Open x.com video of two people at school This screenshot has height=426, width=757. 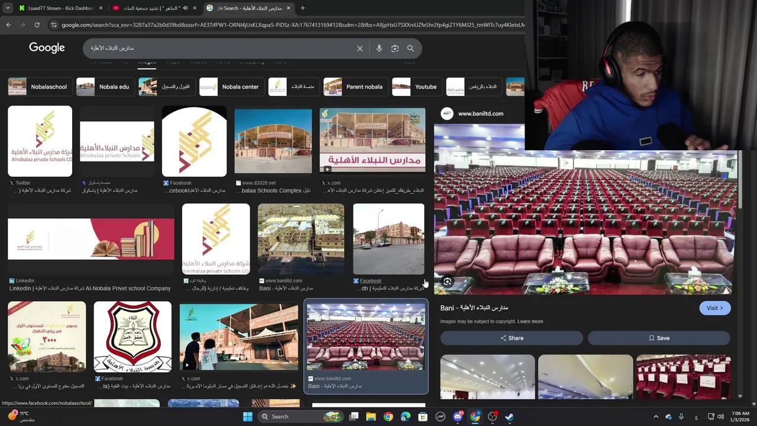(x=239, y=337)
